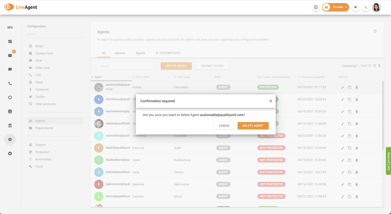The image size is (391, 214).
Task: Open the Custom Filter option
Action: click(x=168, y=53)
